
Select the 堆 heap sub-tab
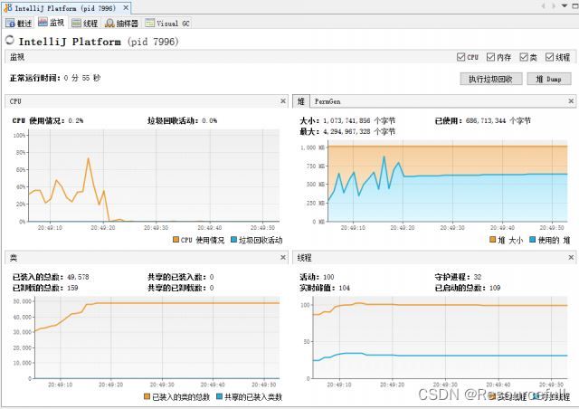click(301, 101)
